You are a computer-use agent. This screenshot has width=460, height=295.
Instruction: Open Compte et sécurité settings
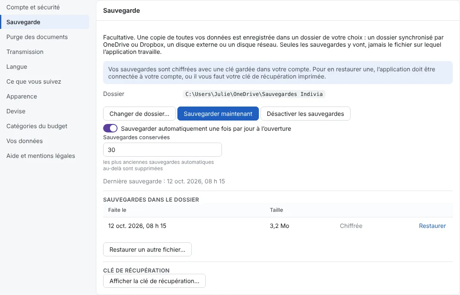[33, 7]
